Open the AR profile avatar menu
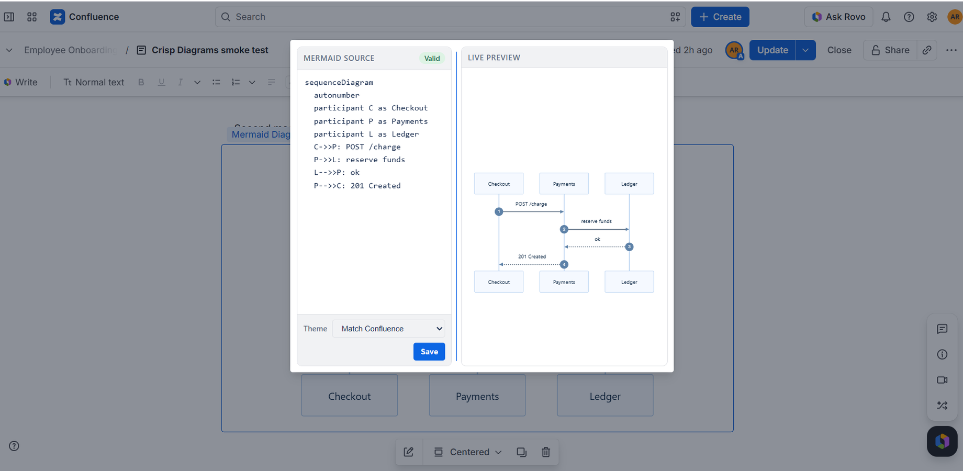The width and height of the screenshot is (963, 471). coord(955,17)
